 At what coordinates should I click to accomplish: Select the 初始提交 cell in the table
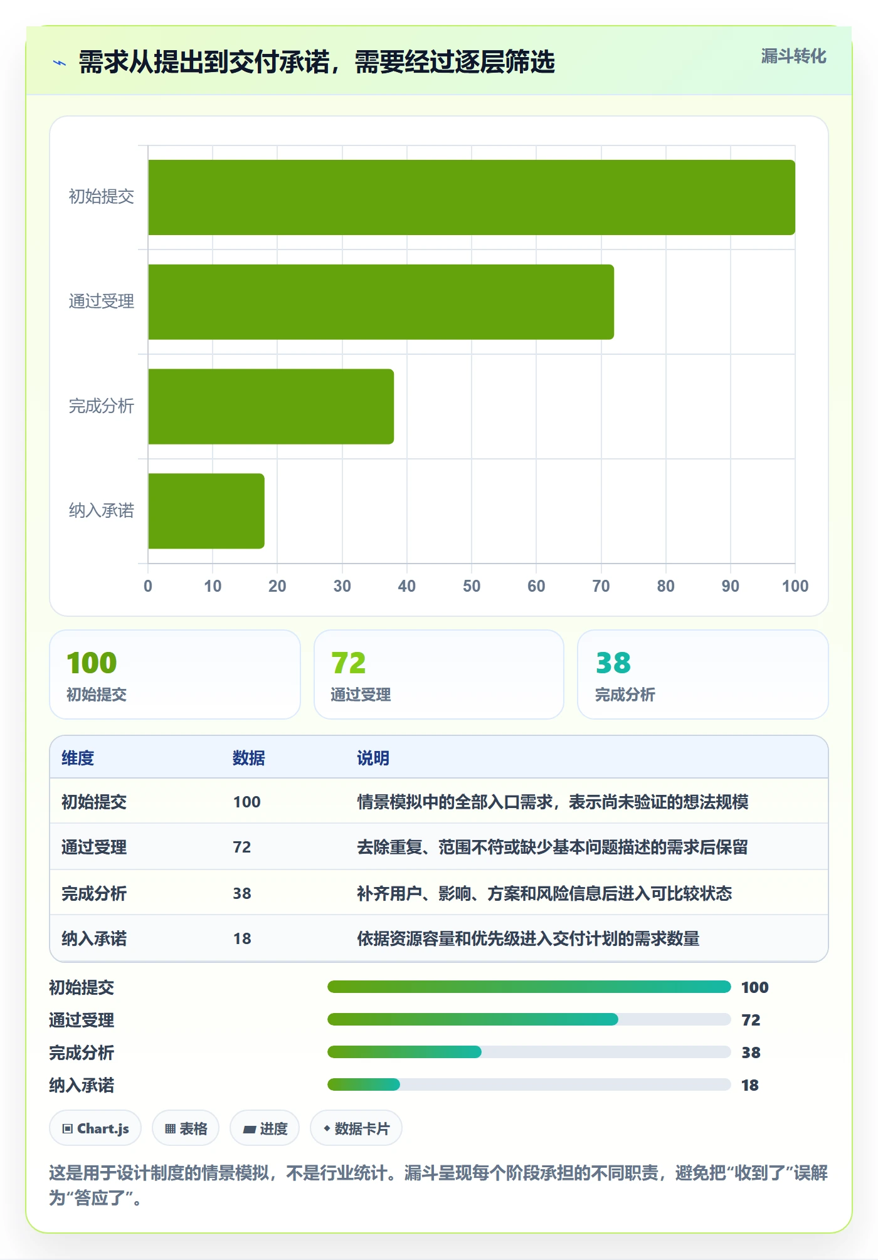pyautogui.click(x=94, y=802)
